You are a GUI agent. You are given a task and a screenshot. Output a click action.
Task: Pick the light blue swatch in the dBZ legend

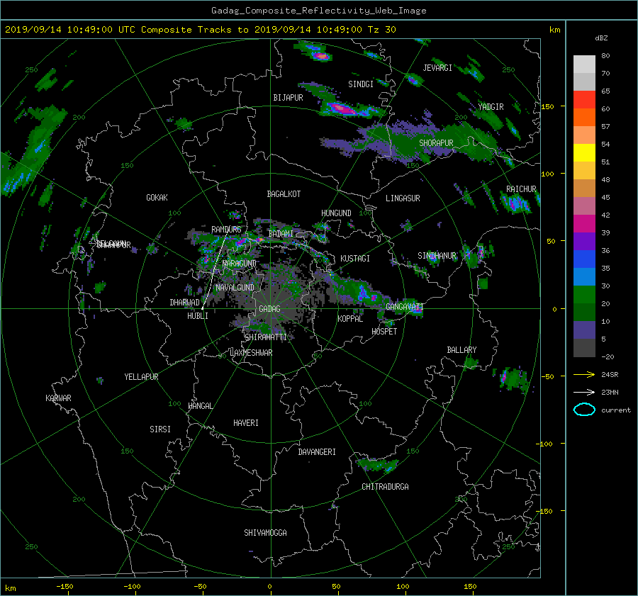click(584, 276)
